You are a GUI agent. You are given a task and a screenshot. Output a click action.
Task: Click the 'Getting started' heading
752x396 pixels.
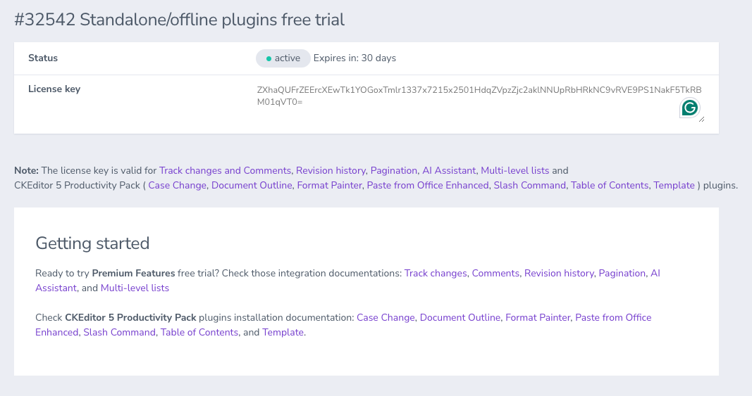pos(92,243)
